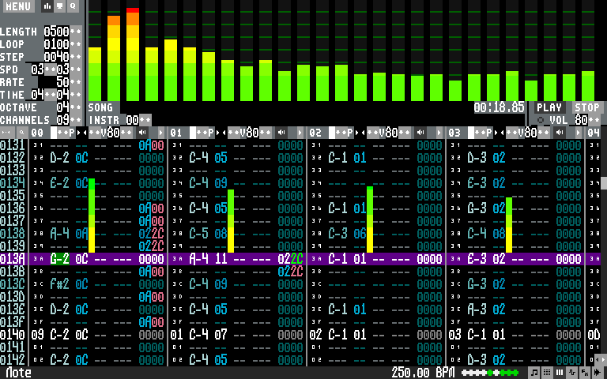The width and height of the screenshot is (607, 379).
Task: Open the wavetable editor icon at bottom right
Action: click(x=598, y=373)
